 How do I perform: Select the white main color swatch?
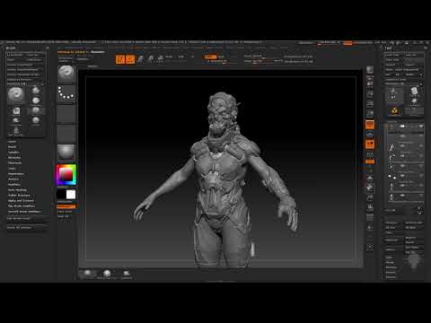(x=71, y=195)
